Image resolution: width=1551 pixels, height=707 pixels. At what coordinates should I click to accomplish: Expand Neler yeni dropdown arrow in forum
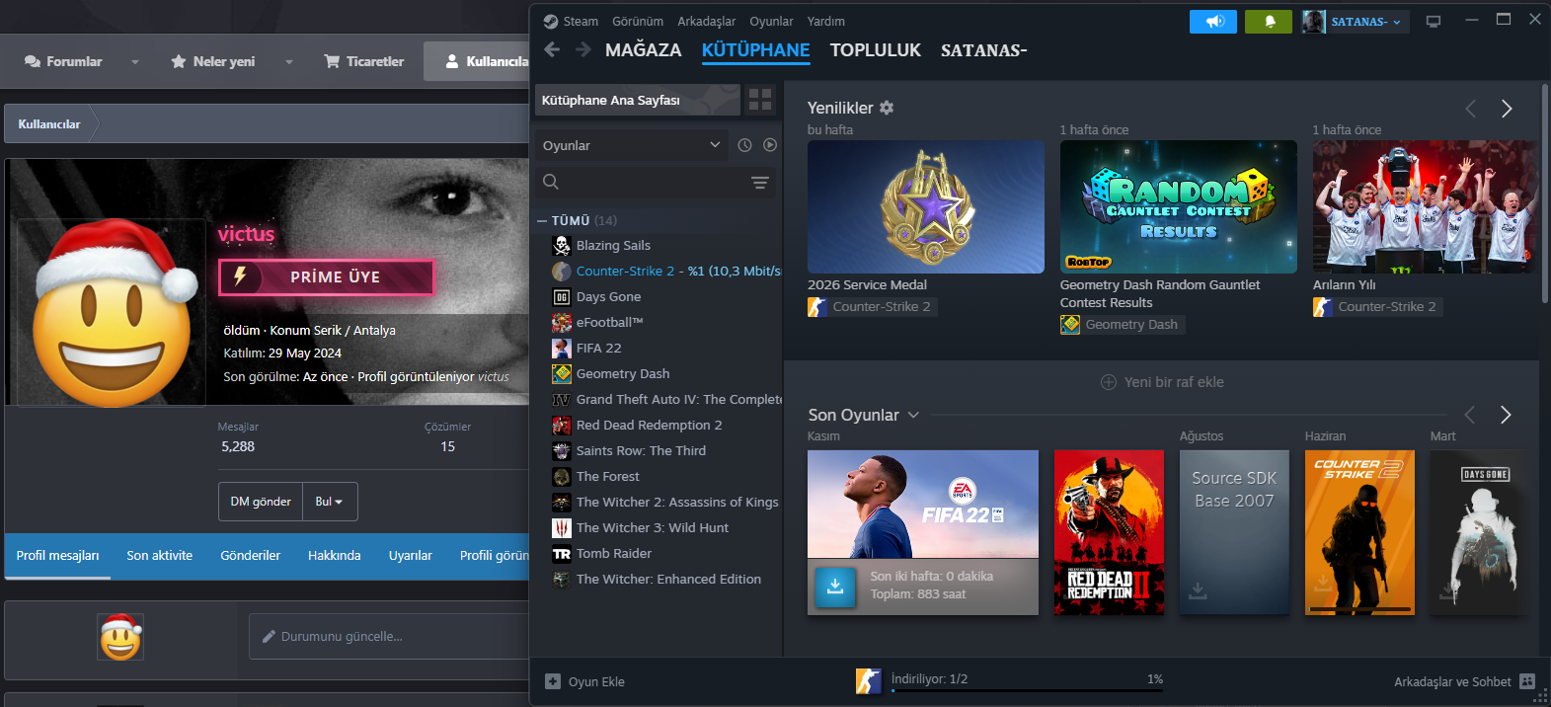289,61
